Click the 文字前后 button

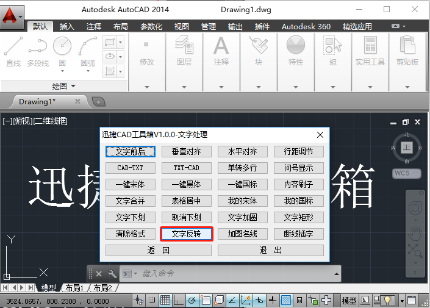(131, 151)
